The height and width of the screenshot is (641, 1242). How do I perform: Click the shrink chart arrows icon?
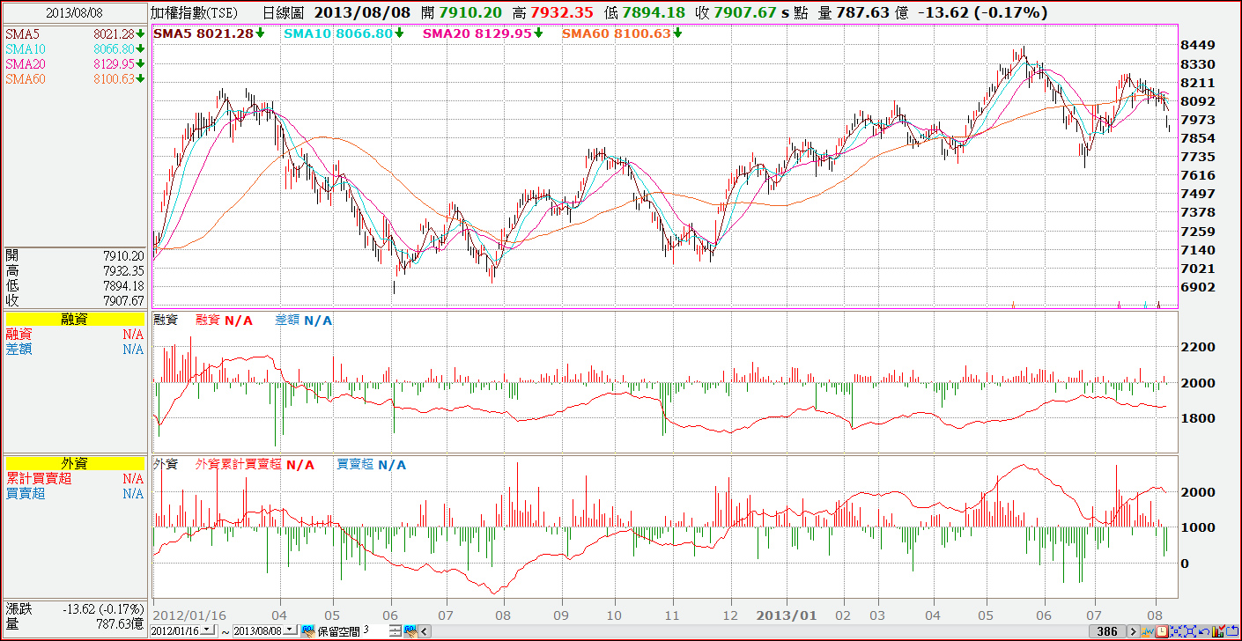pos(1176,631)
